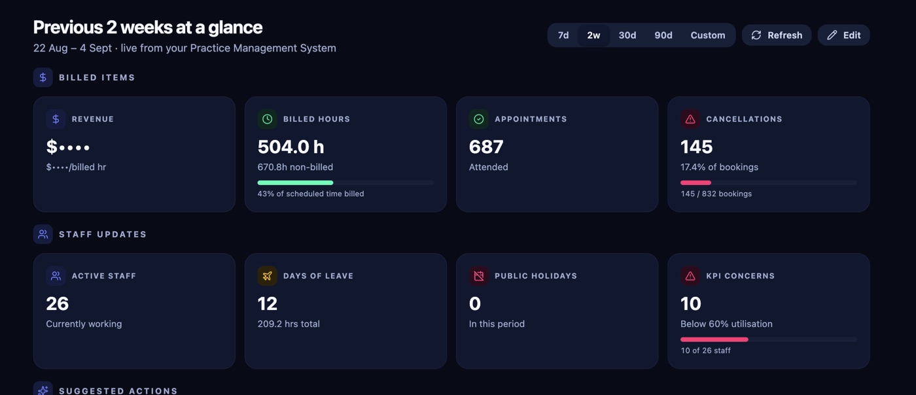916x395 pixels.
Task: Open Edit mode for the dashboard
Action: click(844, 35)
